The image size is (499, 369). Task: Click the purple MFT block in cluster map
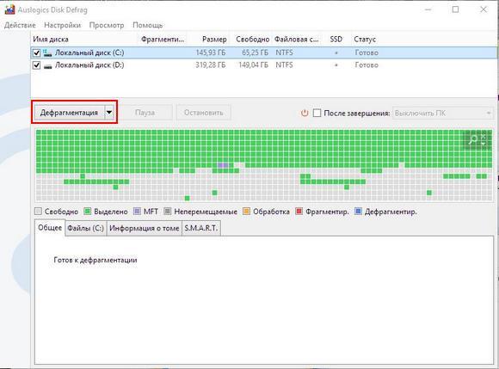point(223,165)
